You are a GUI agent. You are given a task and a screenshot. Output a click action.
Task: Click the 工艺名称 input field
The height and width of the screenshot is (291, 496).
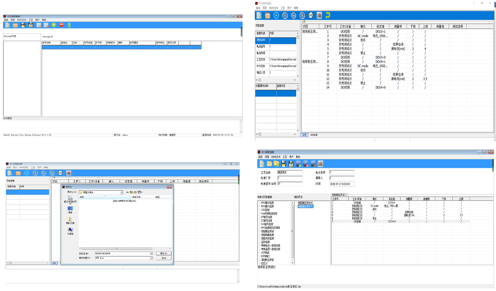(x=290, y=172)
